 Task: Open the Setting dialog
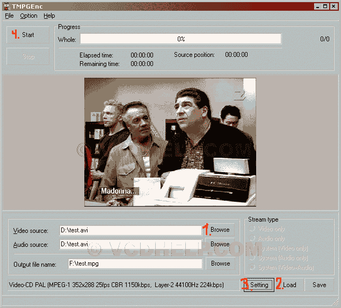coord(259,285)
